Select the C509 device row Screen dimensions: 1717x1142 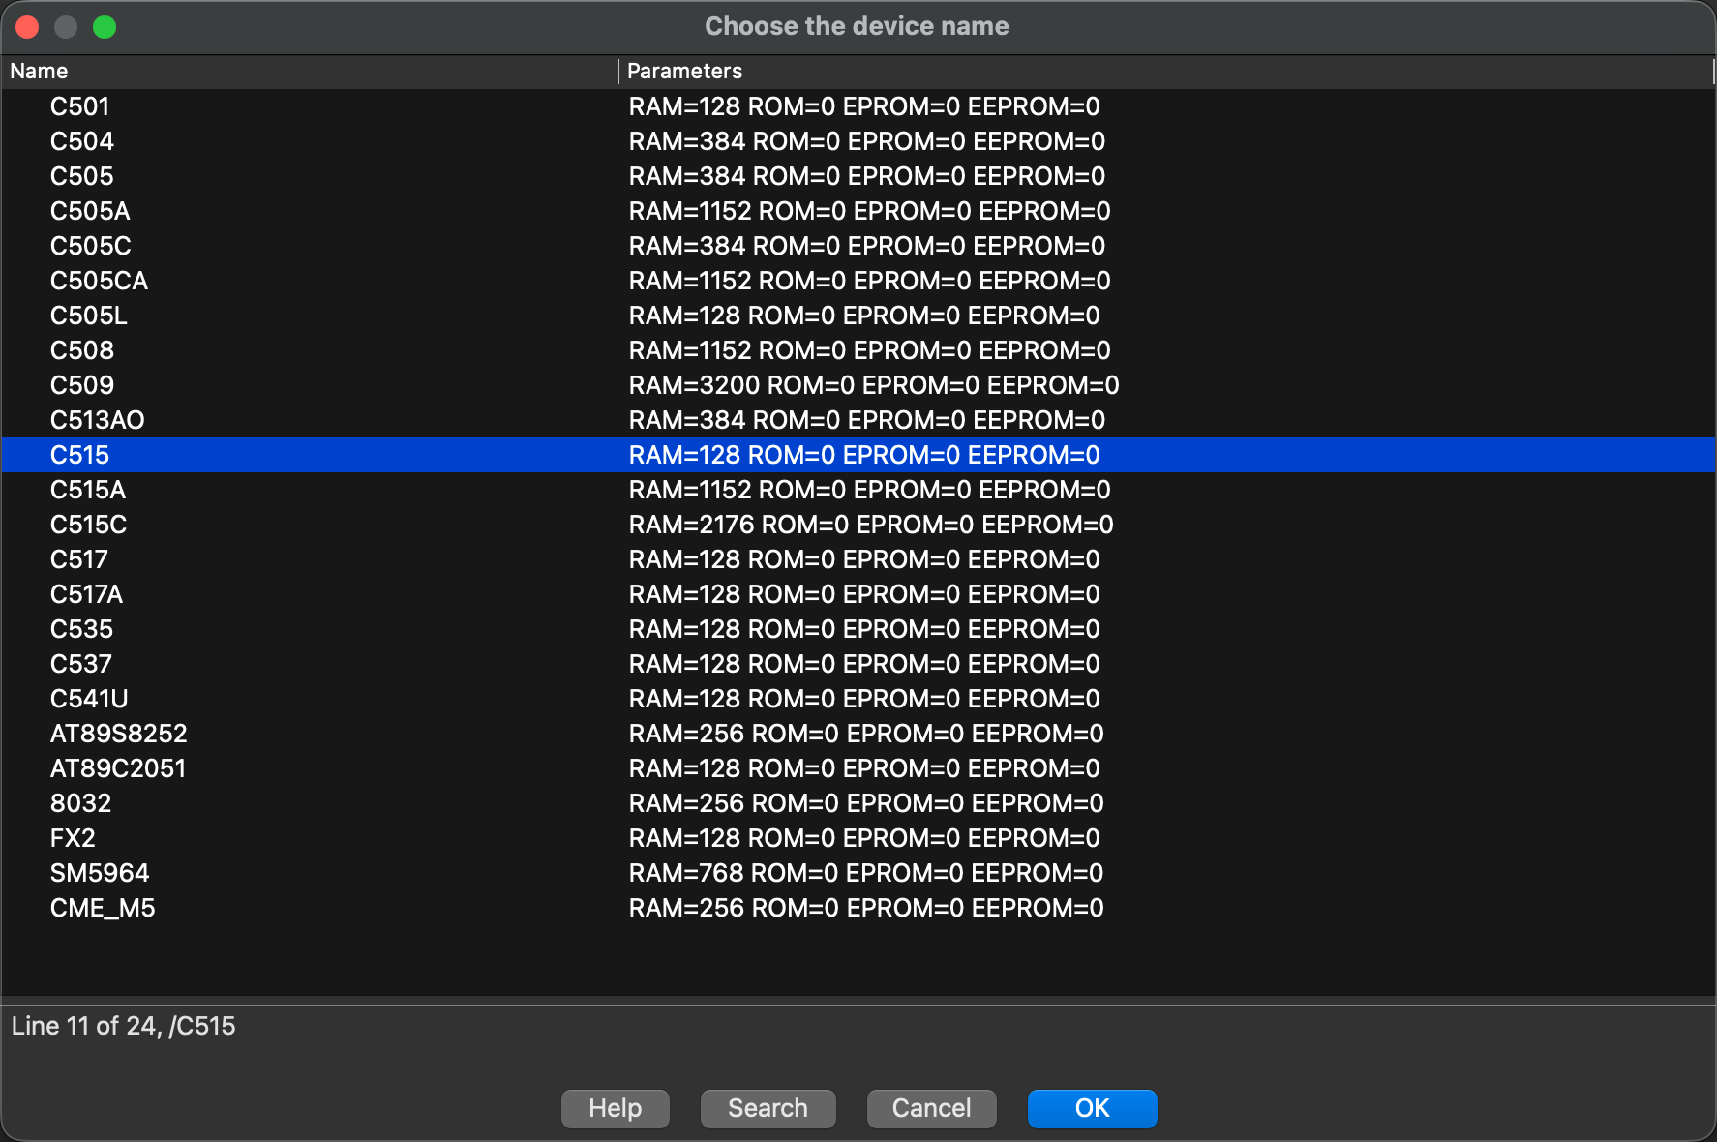click(x=82, y=385)
